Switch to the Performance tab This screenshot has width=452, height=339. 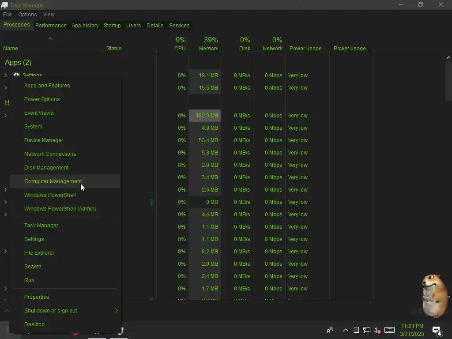coord(51,25)
